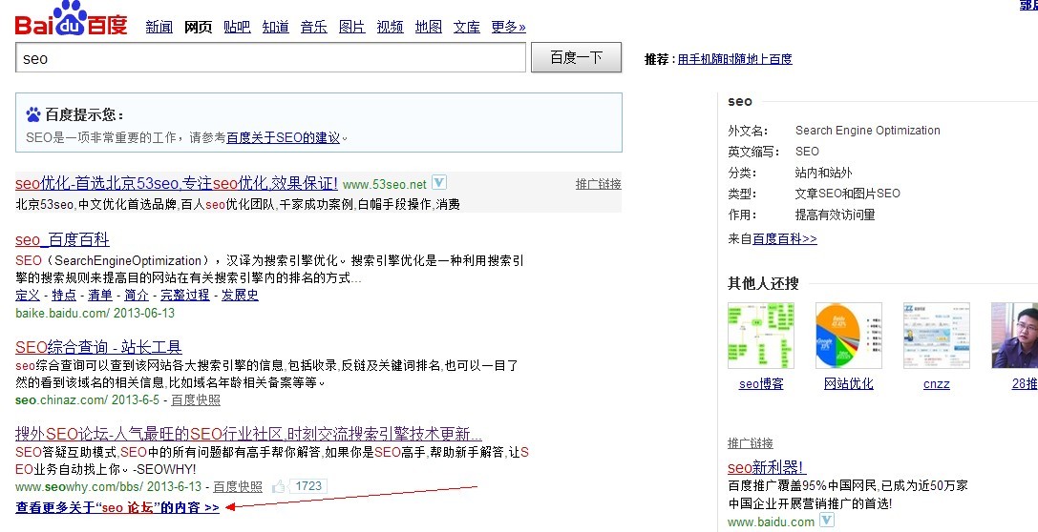Image resolution: width=1038 pixels, height=532 pixels.
Task: Open the seo优化-首选北京53seo ad result
Action: 176,183
